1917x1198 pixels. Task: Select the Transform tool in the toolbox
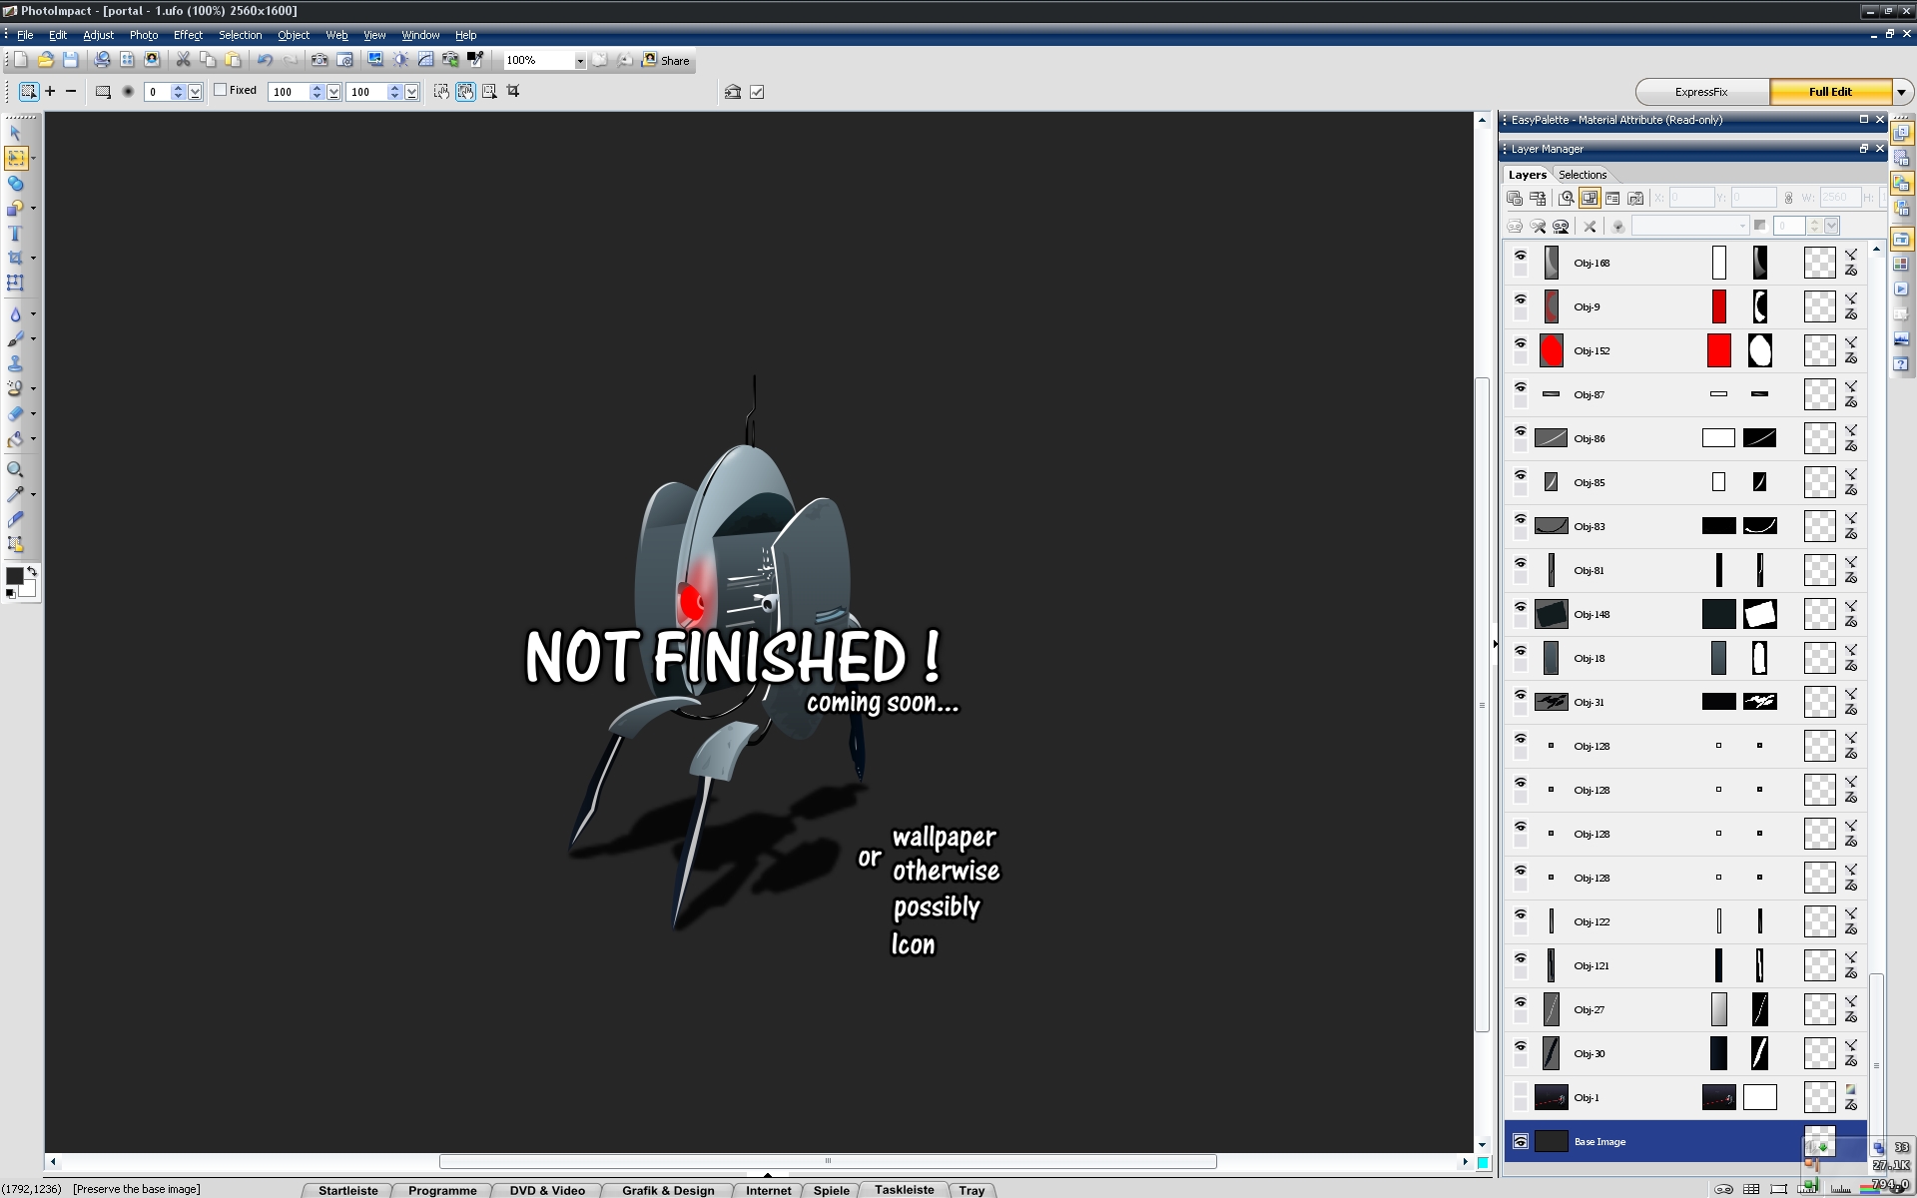[15, 284]
